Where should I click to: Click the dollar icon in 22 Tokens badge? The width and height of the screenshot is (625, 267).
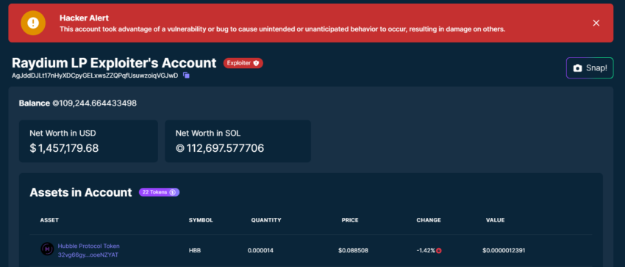173,192
